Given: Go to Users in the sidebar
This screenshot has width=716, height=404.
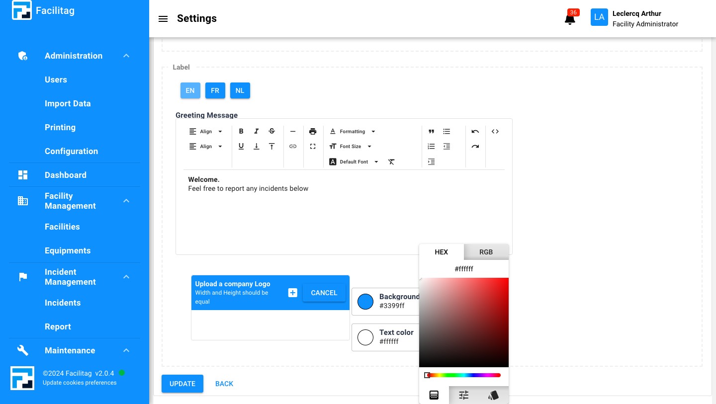Looking at the screenshot, I should coord(56,80).
